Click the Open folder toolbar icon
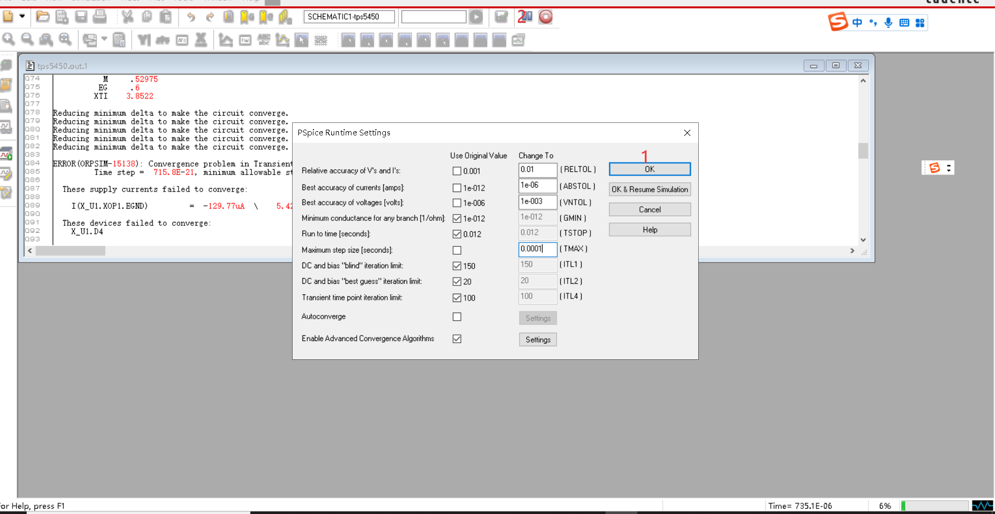 43,17
